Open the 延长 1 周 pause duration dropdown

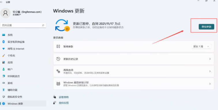coord(201,47)
